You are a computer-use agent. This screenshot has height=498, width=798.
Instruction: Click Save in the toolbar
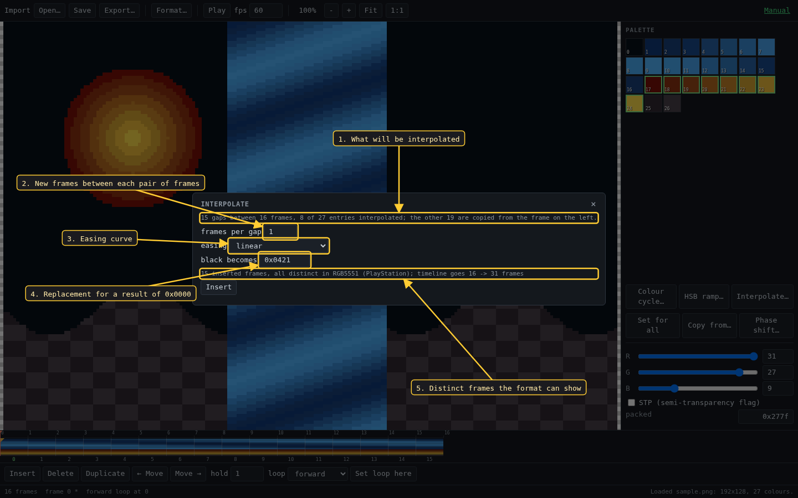coord(82,11)
